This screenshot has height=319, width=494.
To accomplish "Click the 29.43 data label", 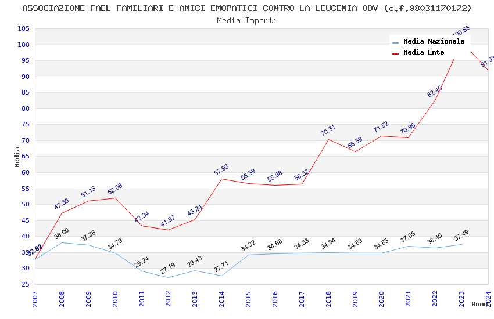I will pyautogui.click(x=195, y=262).
